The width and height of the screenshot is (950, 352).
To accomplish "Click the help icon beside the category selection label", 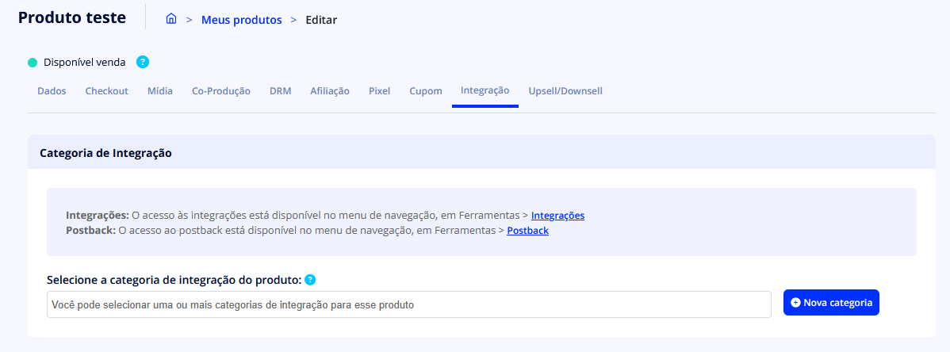I will click(x=310, y=279).
